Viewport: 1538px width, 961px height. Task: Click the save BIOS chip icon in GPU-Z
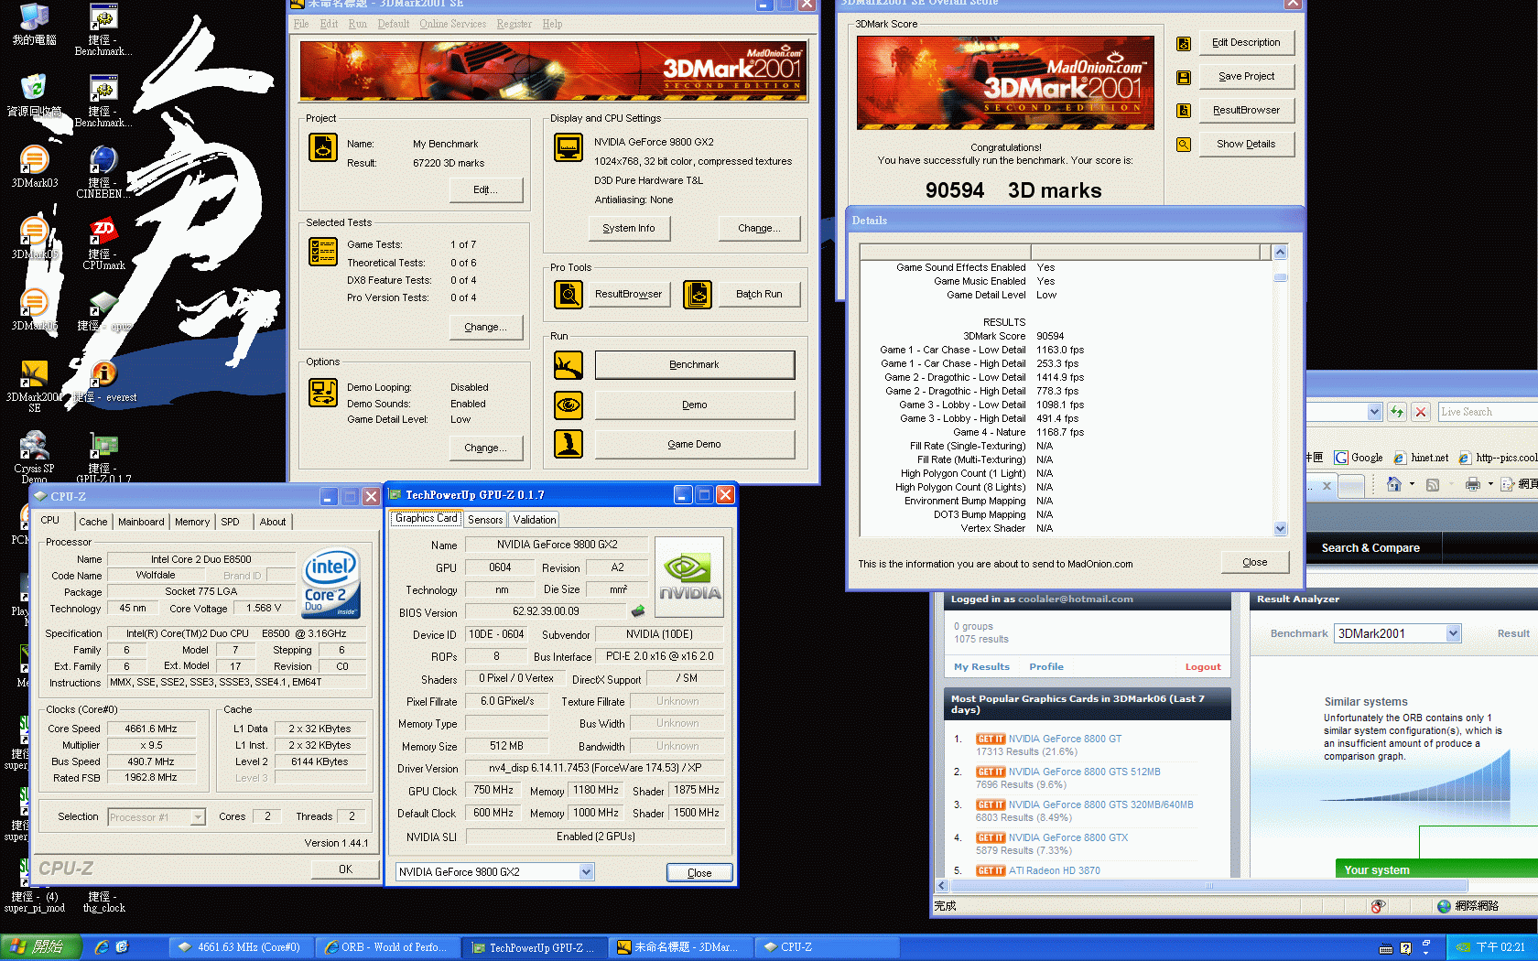click(638, 610)
